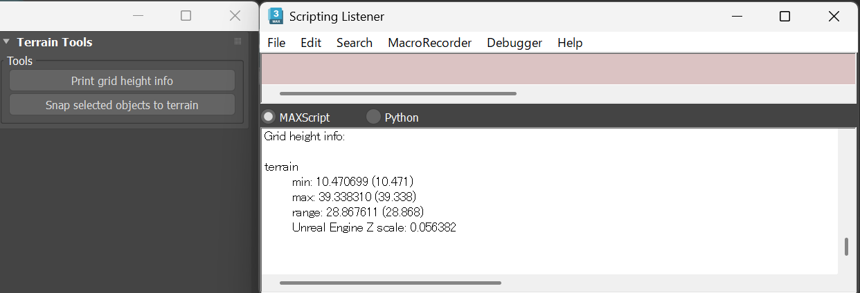Maximize the Scripting Listener window
This screenshot has height=293, width=860.
(785, 17)
